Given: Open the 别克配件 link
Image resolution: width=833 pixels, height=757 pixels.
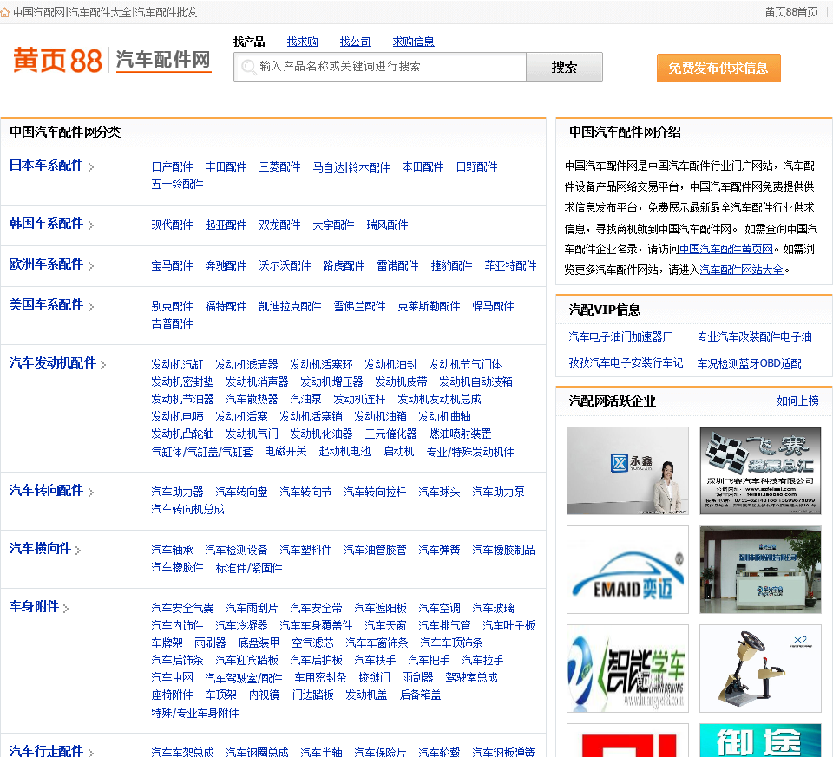Looking at the screenshot, I should pyautogui.click(x=172, y=307).
